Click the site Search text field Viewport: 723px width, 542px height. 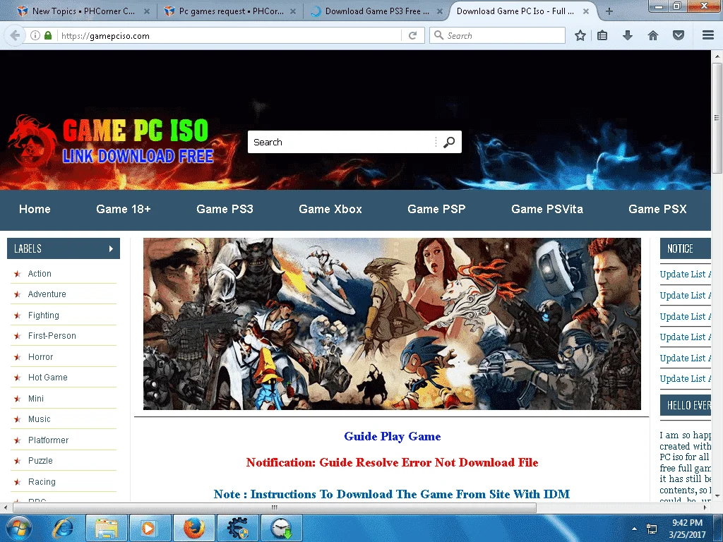(341, 142)
